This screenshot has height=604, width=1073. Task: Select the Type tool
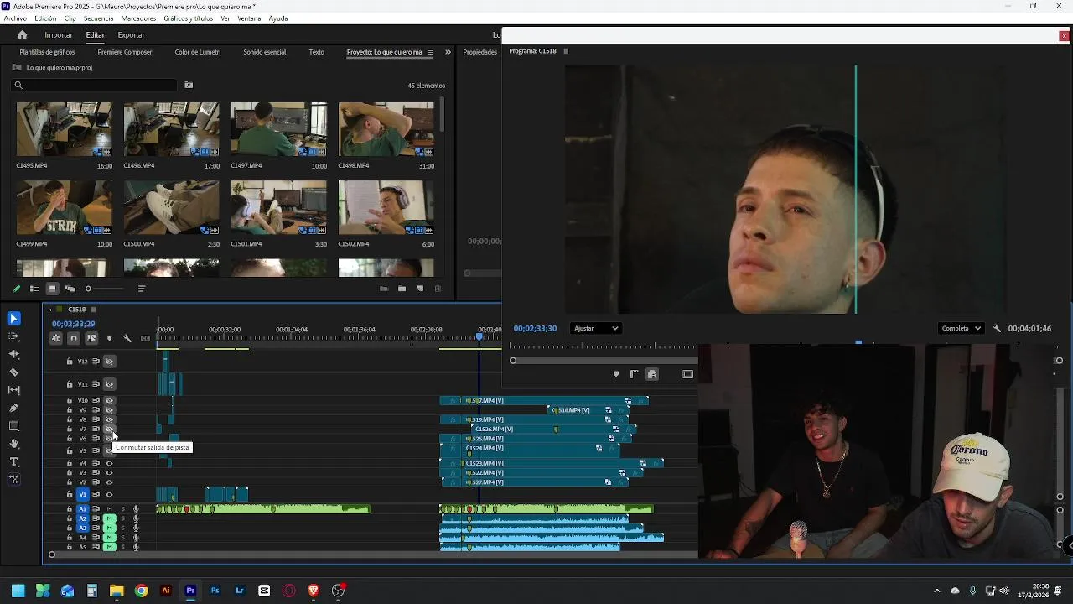13,462
